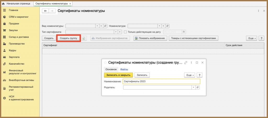Sort by the Сертификат column header
The width and height of the screenshot is (268, 118).
tap(133, 45)
